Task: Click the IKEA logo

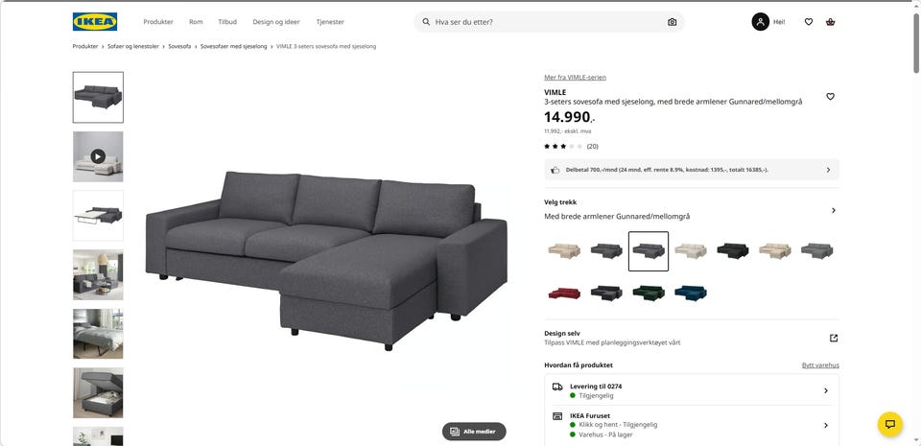Action: 95,22
